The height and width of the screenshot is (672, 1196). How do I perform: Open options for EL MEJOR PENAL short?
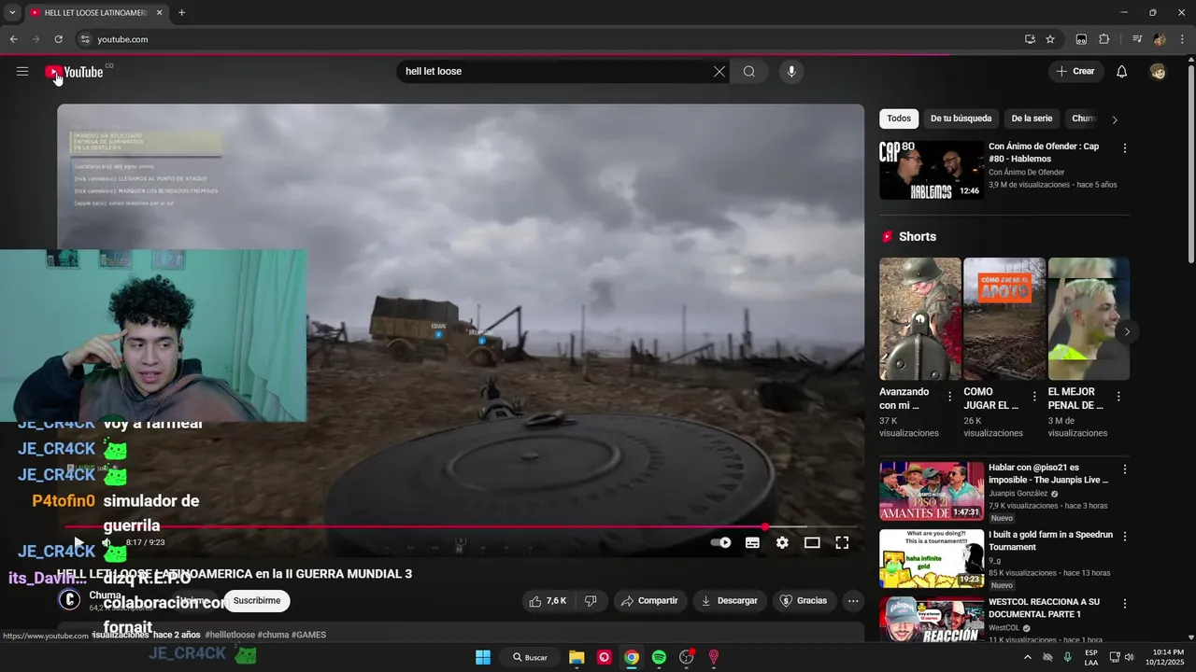pyautogui.click(x=1118, y=397)
